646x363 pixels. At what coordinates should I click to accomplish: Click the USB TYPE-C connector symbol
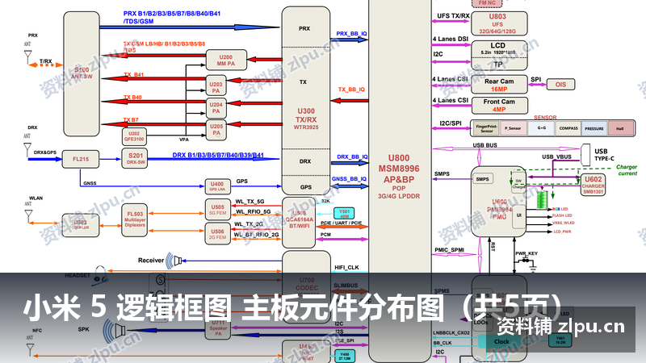pyautogui.click(x=585, y=155)
